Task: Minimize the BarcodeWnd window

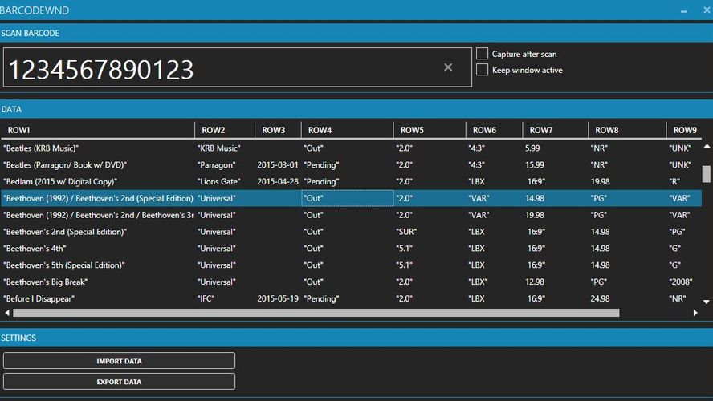Action: [x=683, y=10]
